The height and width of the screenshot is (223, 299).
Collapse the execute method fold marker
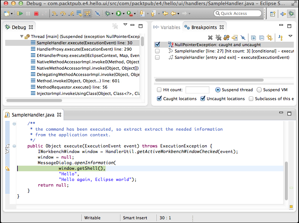coord(14,146)
